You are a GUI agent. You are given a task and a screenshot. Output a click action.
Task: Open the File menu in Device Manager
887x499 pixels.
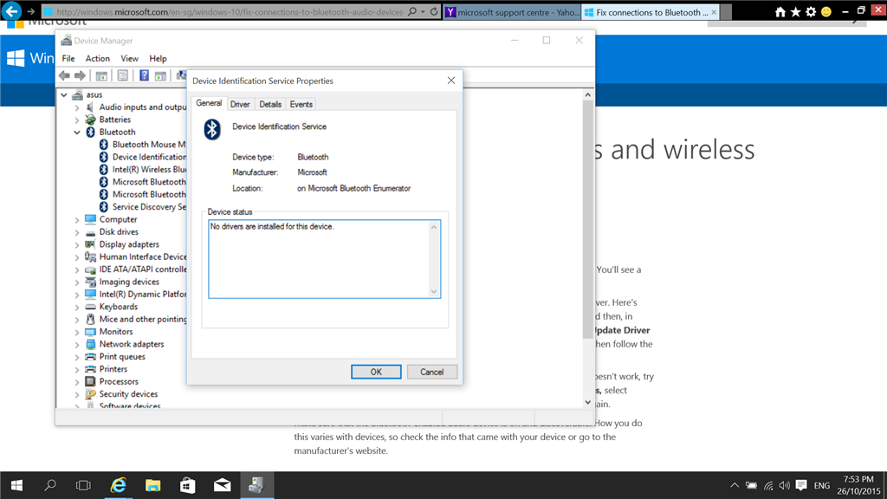(x=68, y=58)
